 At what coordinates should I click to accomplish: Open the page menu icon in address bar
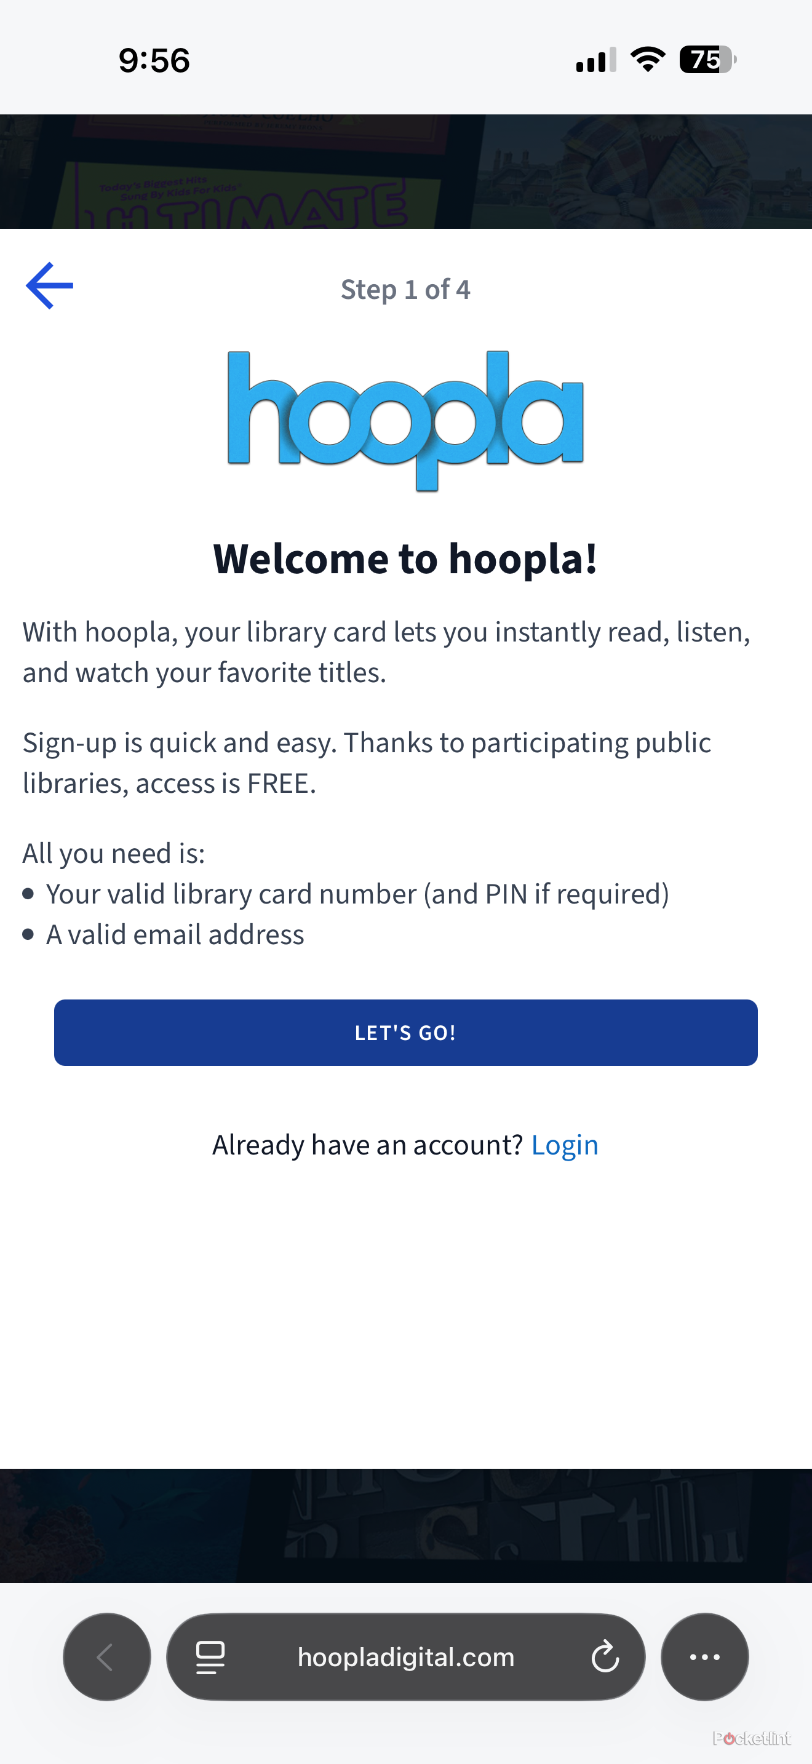[x=210, y=1657]
